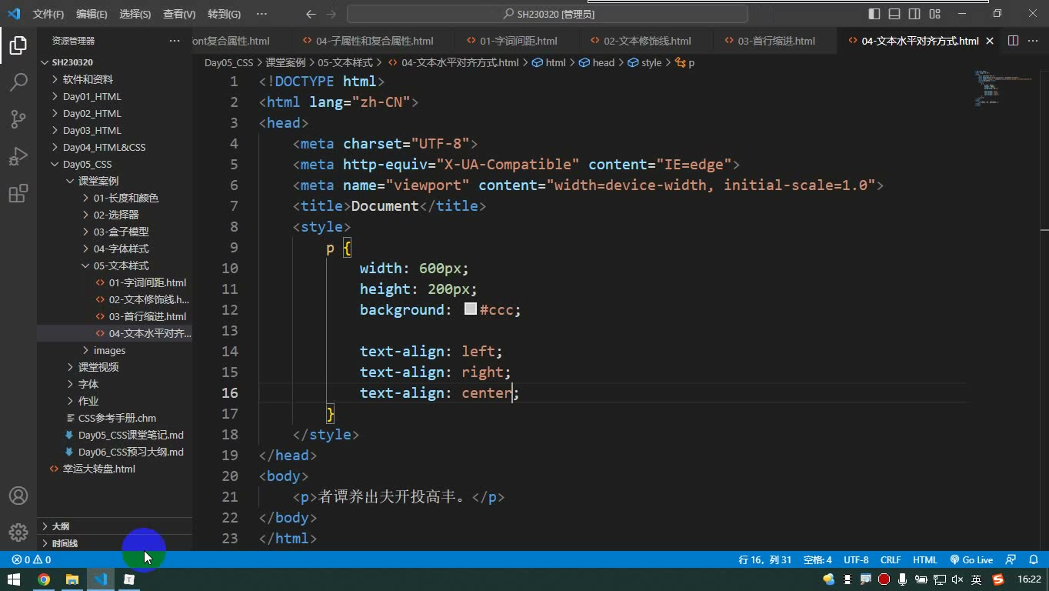Image resolution: width=1049 pixels, height=591 pixels.
Task: Open the Accounts icon in activity bar
Action: [x=18, y=496]
